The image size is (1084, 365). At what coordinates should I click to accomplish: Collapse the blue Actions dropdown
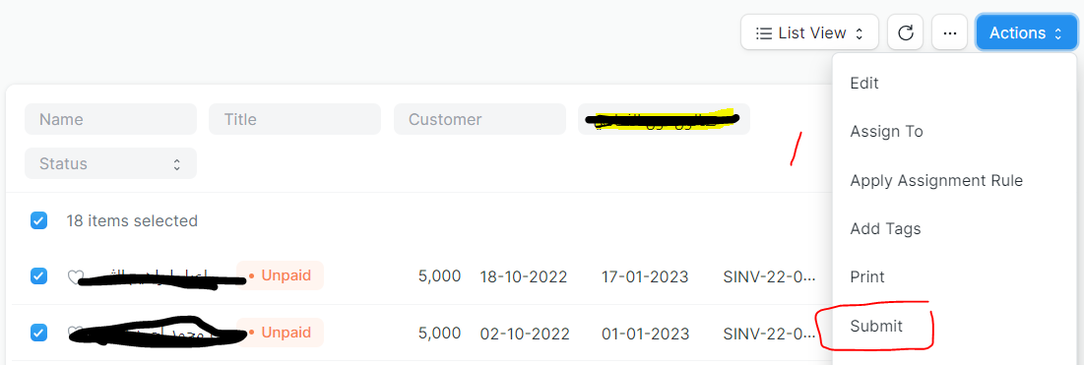click(x=1026, y=32)
